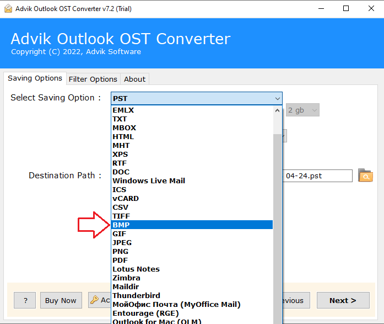Switch to the Filter Options tab
Image resolution: width=384 pixels, height=324 pixels.
coord(93,79)
